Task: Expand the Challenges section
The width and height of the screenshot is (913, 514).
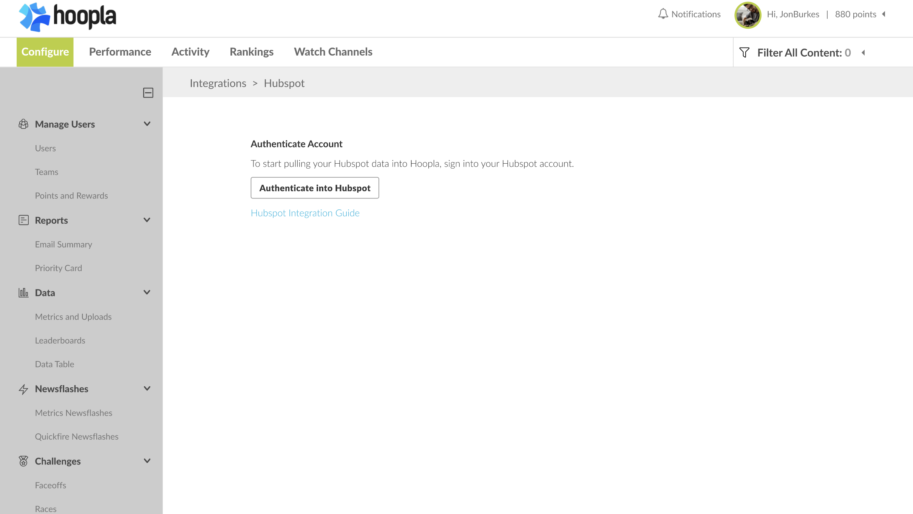Action: [147, 461]
